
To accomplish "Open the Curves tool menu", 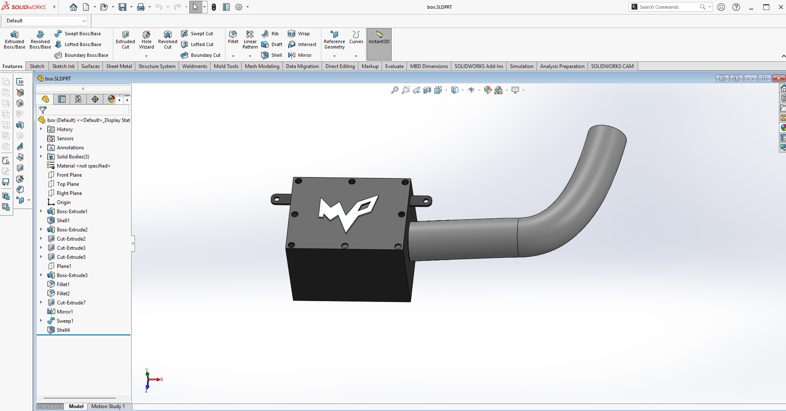I will tap(356, 37).
